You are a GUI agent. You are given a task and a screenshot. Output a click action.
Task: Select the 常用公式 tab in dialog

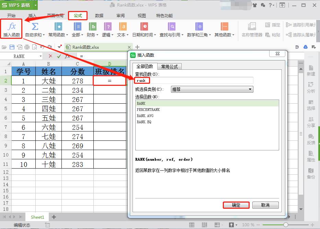pos(169,67)
